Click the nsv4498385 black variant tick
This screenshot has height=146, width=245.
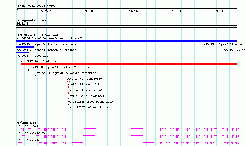(28, 70)
